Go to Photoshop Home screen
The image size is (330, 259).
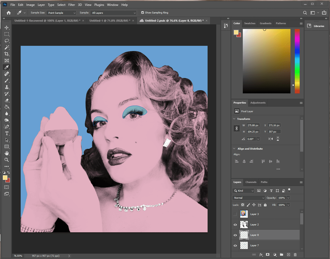[x=9, y=13]
